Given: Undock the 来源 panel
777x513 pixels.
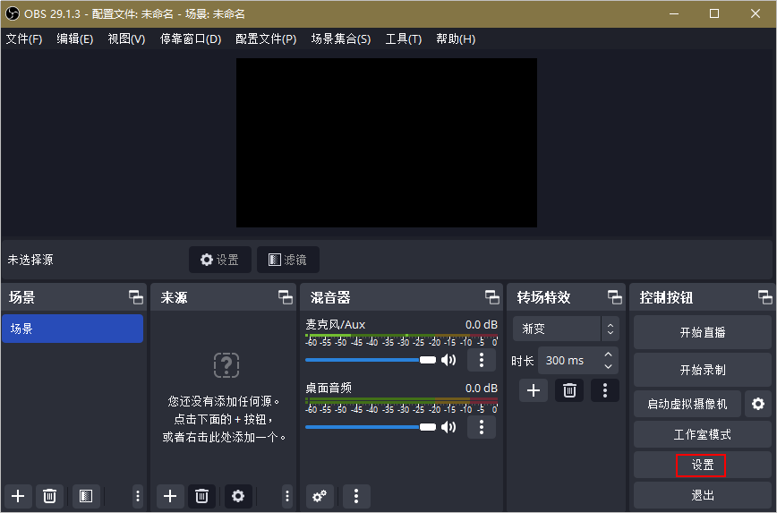Looking at the screenshot, I should click(285, 297).
